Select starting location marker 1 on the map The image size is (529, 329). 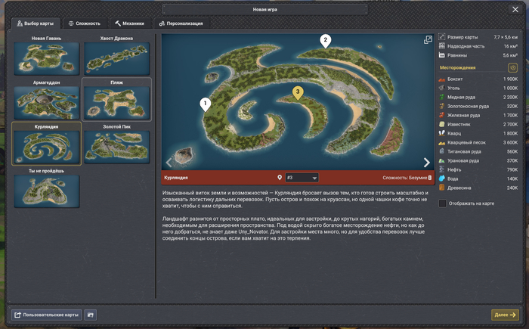point(205,104)
